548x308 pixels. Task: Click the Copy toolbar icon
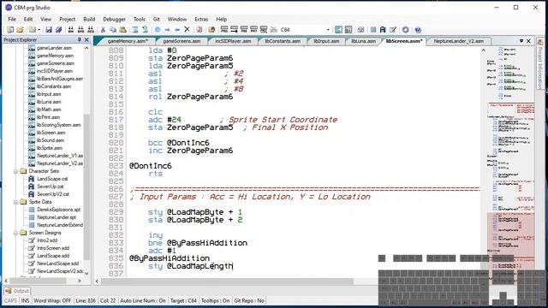(113, 30)
